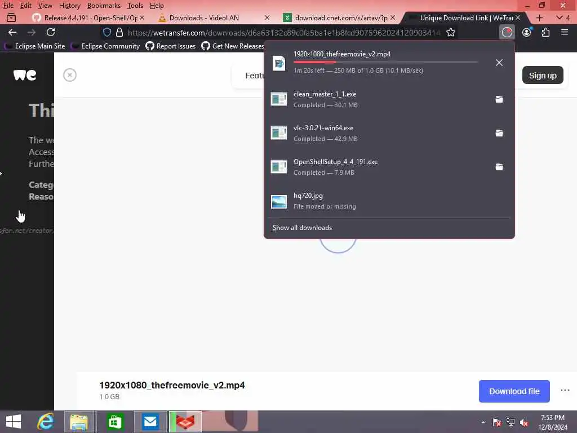
Task: Click the hq720.jpg download entry
Action: tap(389, 201)
